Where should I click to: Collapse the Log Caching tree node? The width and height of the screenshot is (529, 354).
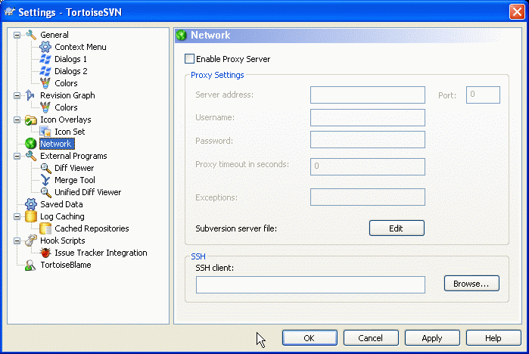[x=17, y=217]
